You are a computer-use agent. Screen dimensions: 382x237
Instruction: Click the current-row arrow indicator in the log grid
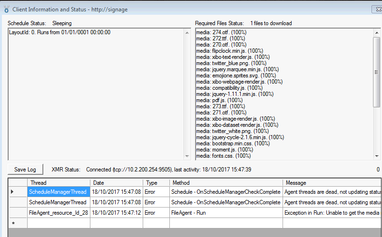13,192
